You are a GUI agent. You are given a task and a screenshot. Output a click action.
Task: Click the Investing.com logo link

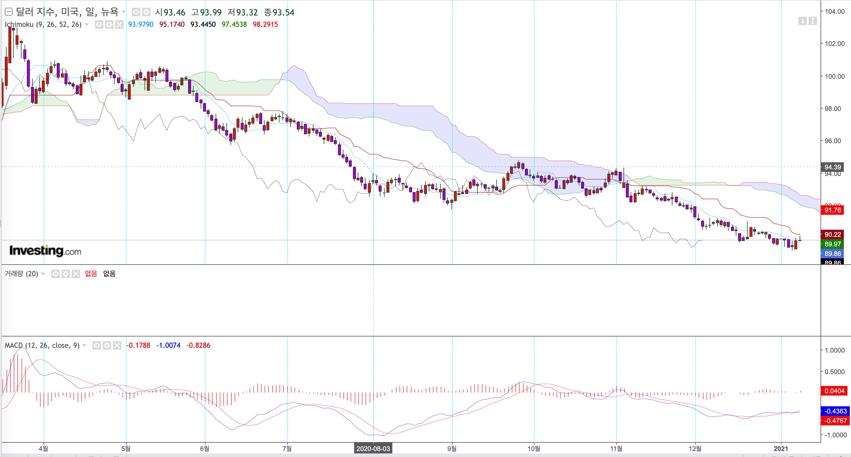pyautogui.click(x=45, y=251)
